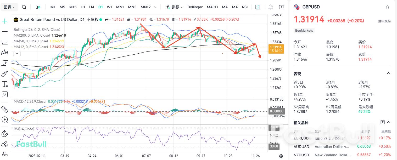
Task: Collapse the right side panel
Action: pyautogui.click(x=282, y=7)
